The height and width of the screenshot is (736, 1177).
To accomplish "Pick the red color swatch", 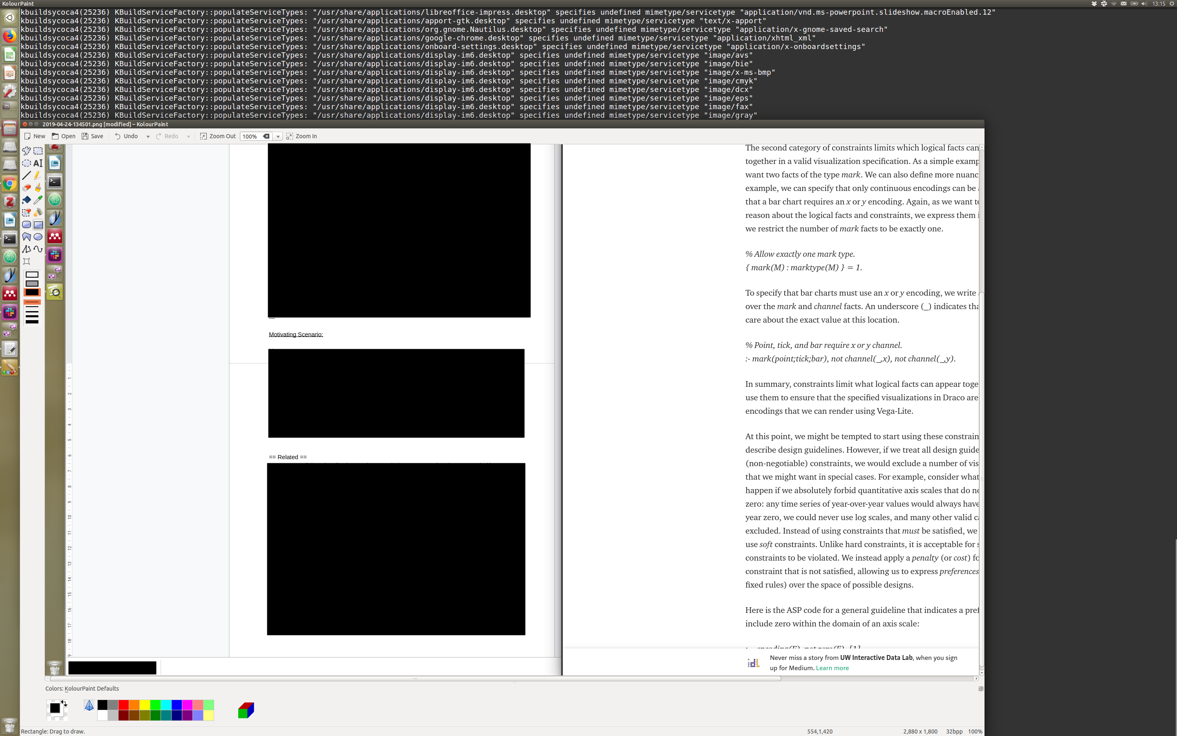I will pos(123,705).
